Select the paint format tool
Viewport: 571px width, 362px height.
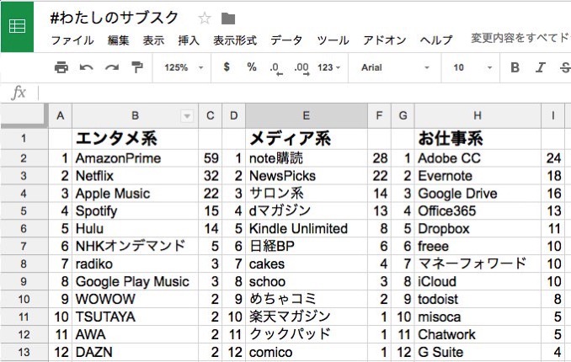point(137,67)
